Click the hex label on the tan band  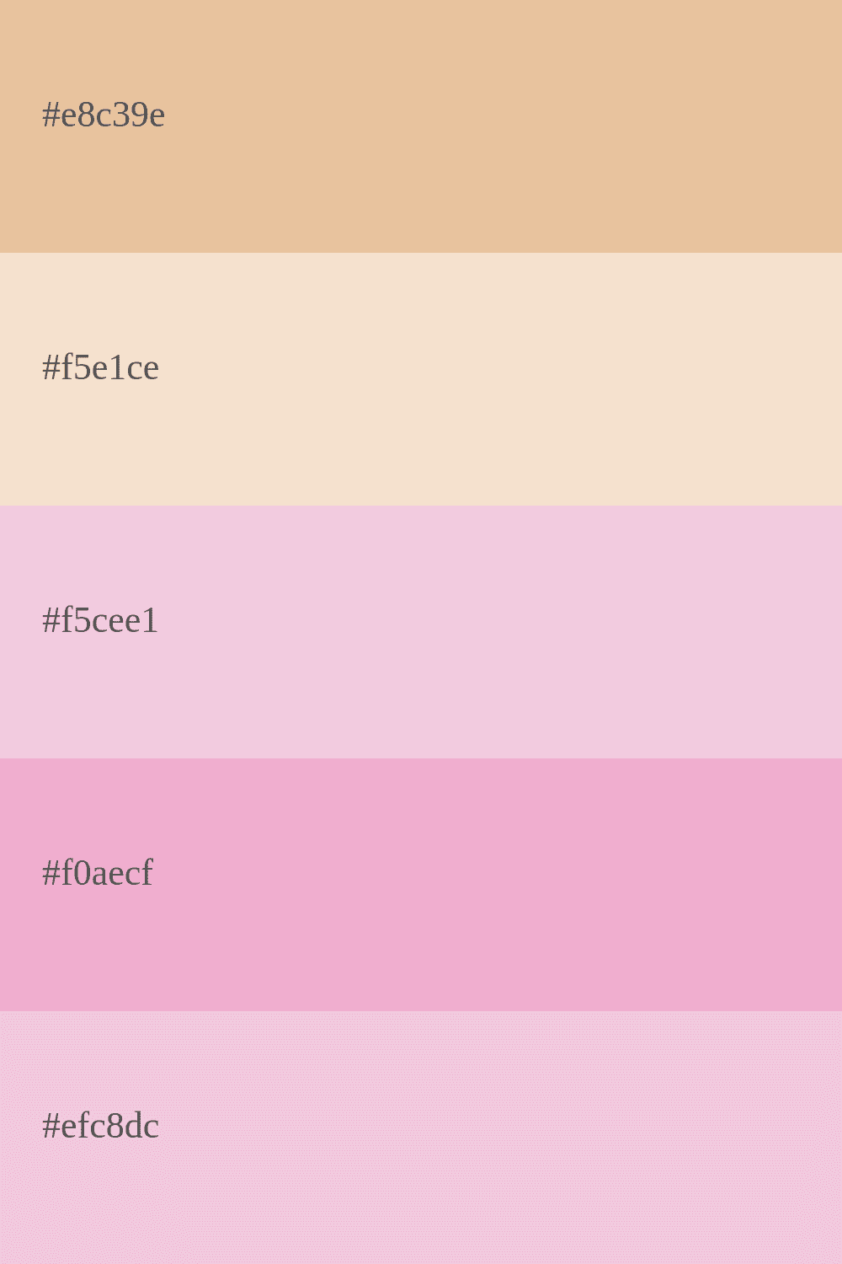[x=104, y=115]
